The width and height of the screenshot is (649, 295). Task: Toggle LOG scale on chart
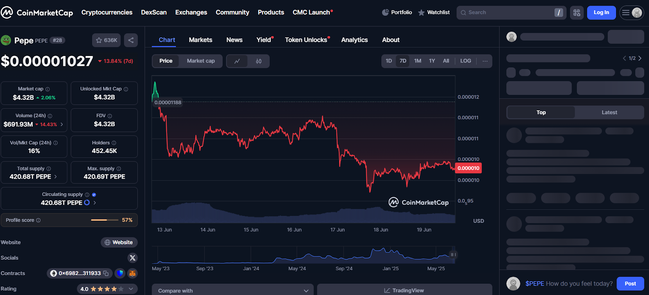(x=465, y=61)
